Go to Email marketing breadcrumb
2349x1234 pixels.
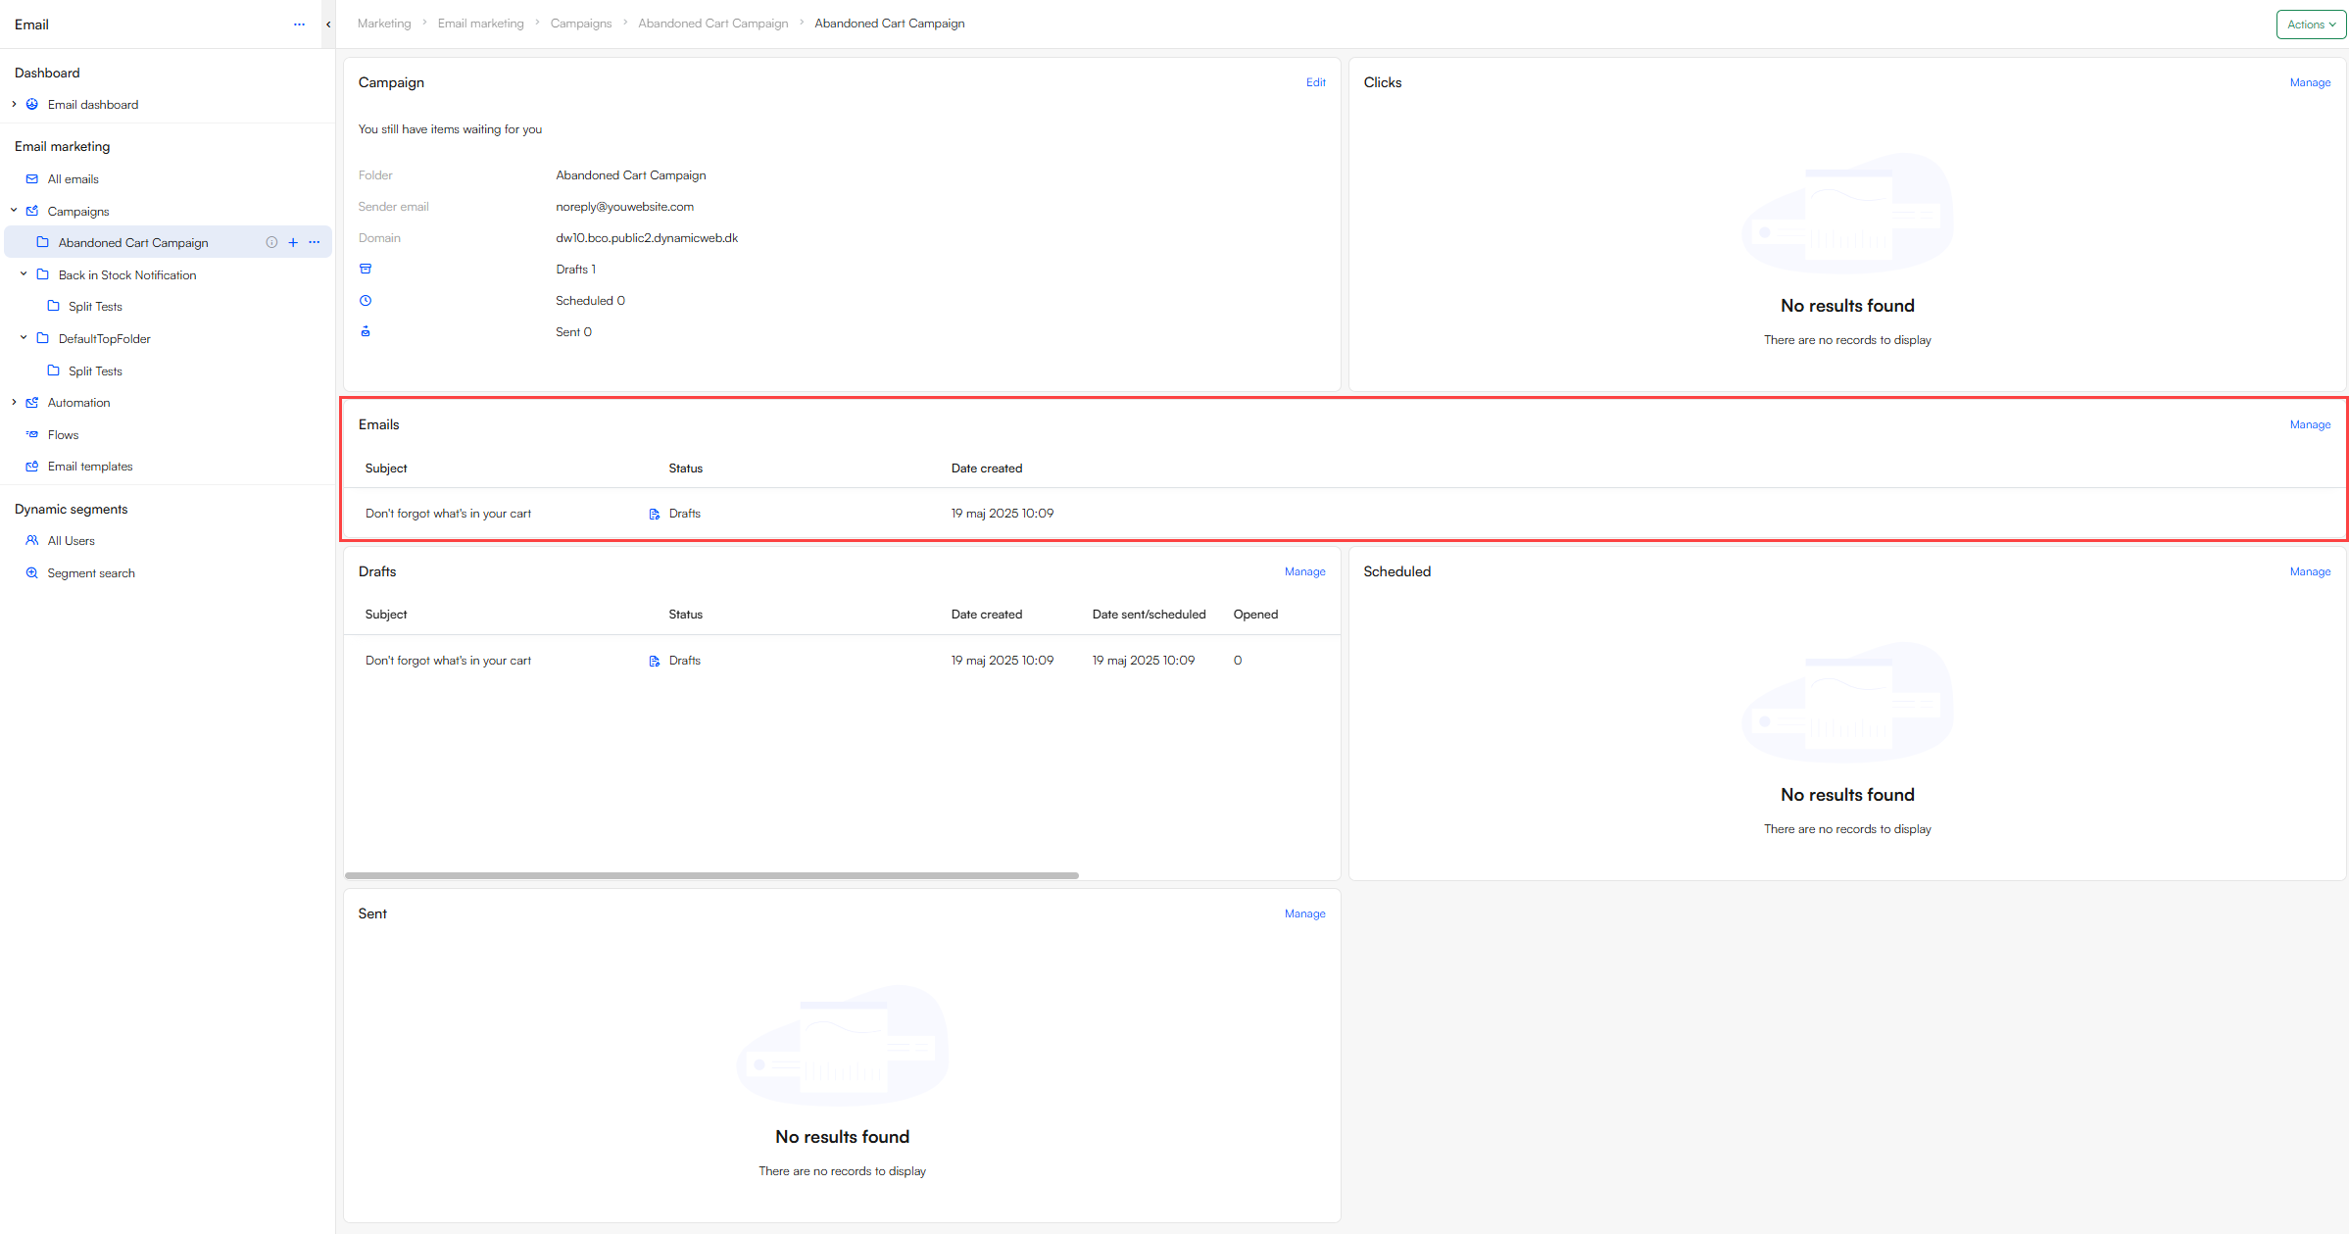pos(480,24)
